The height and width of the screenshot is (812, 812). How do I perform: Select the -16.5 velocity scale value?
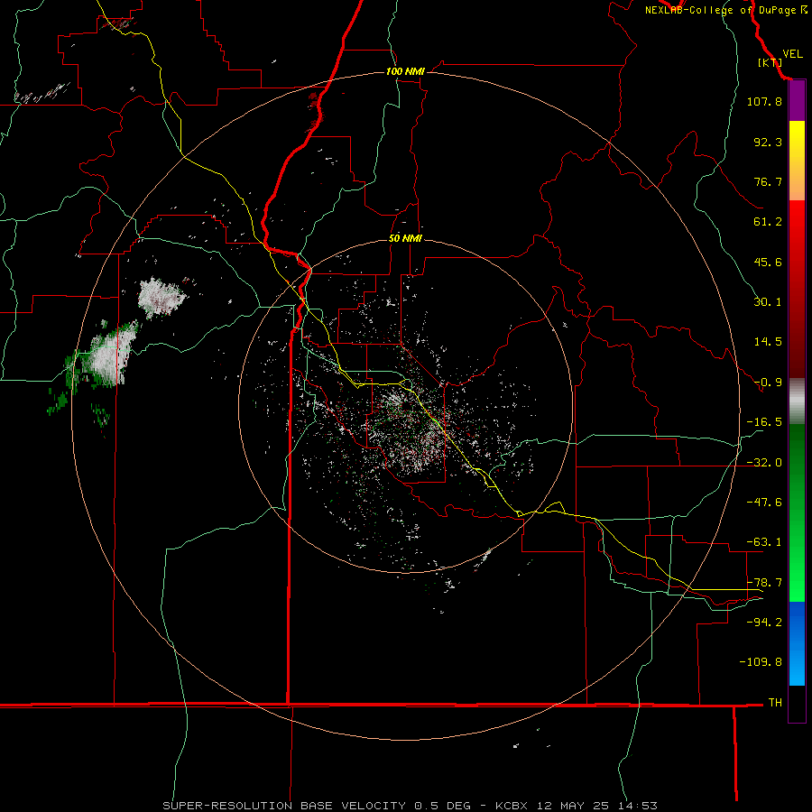(x=764, y=422)
